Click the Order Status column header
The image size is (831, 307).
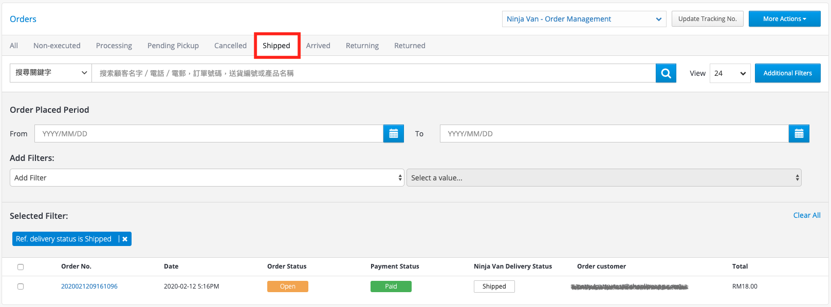287,267
